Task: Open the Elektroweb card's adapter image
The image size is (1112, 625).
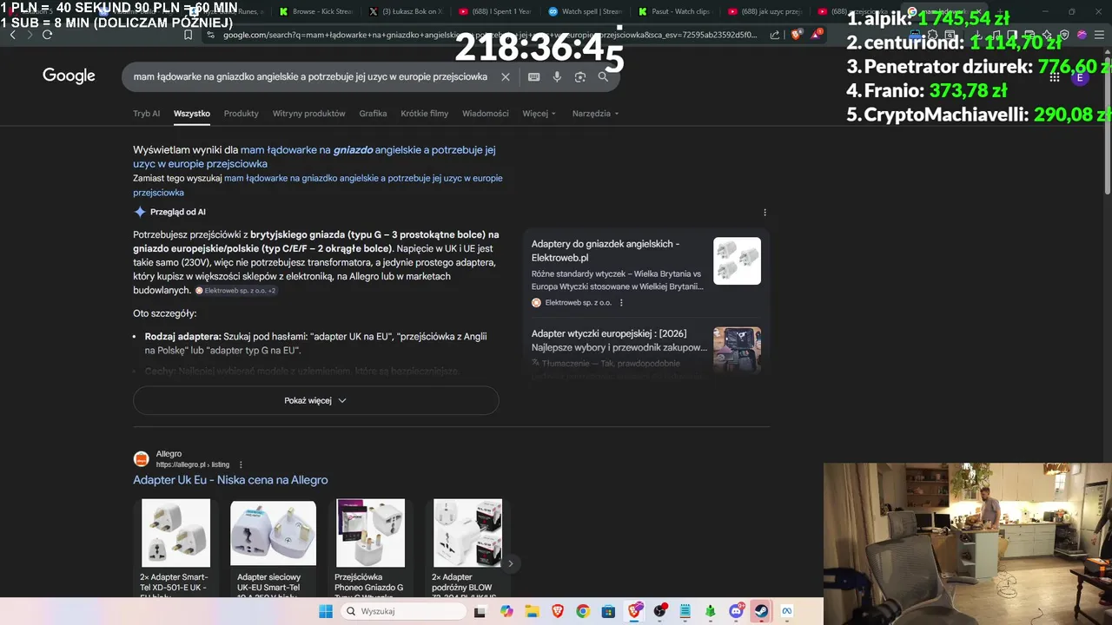Action: click(737, 260)
